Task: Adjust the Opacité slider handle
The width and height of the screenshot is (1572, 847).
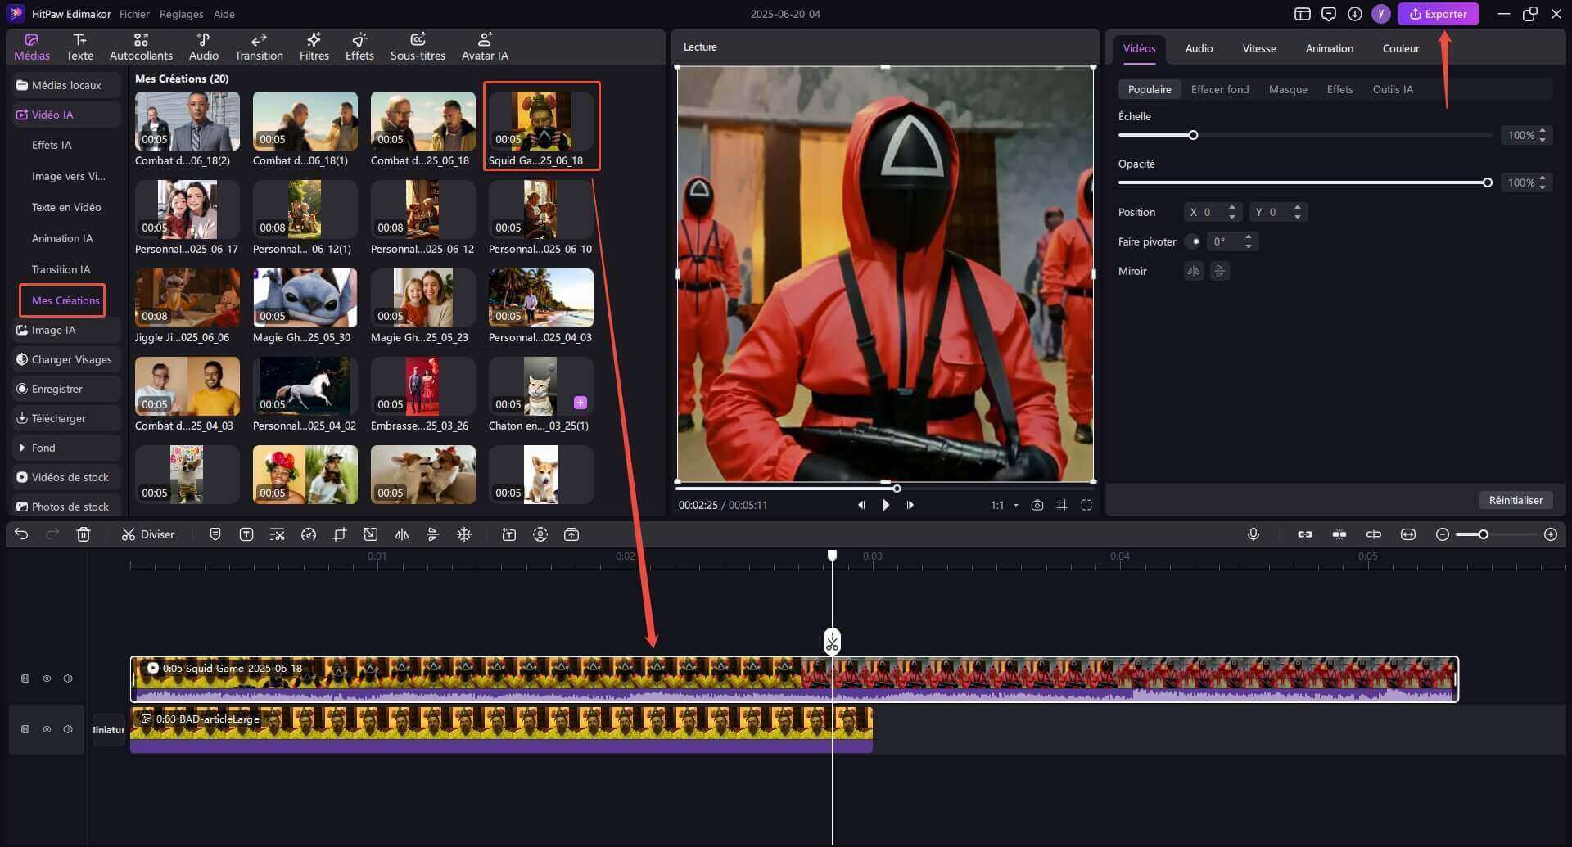Action: [x=1487, y=182]
